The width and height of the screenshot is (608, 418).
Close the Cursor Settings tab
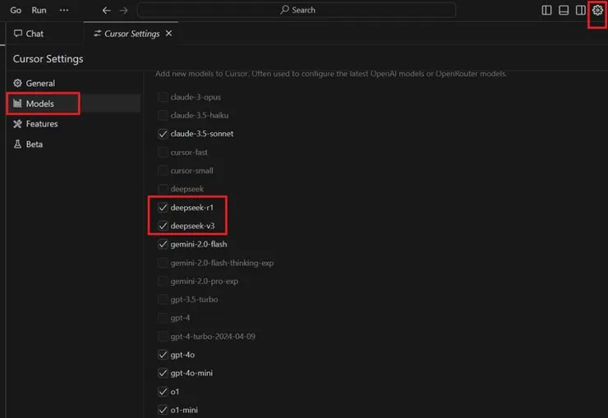click(x=168, y=34)
